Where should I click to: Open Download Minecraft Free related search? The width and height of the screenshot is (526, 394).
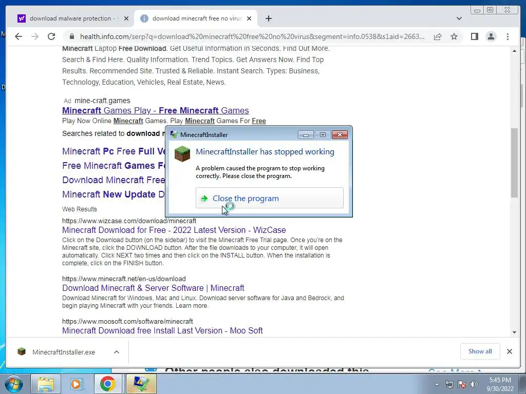(114, 180)
